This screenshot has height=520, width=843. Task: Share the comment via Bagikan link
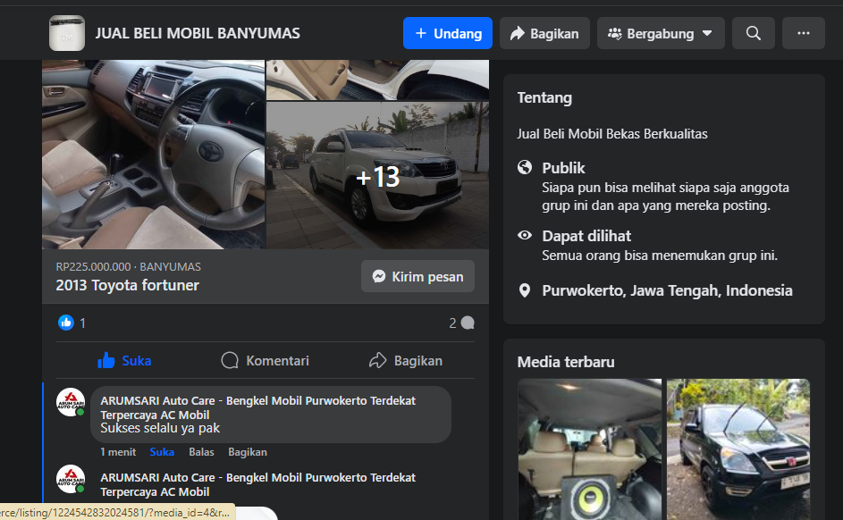248,452
